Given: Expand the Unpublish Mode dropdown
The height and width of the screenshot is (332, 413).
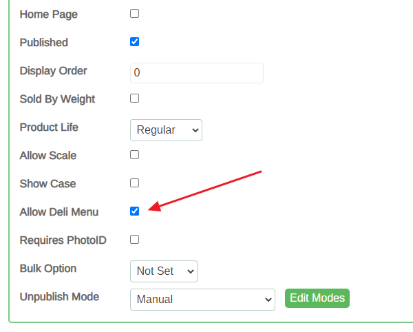Looking at the screenshot, I should tap(202, 300).
